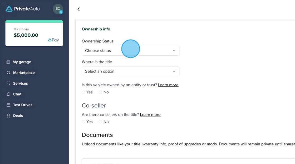Click the My garage list icon
Screen dimensions: 295x164
point(8,62)
